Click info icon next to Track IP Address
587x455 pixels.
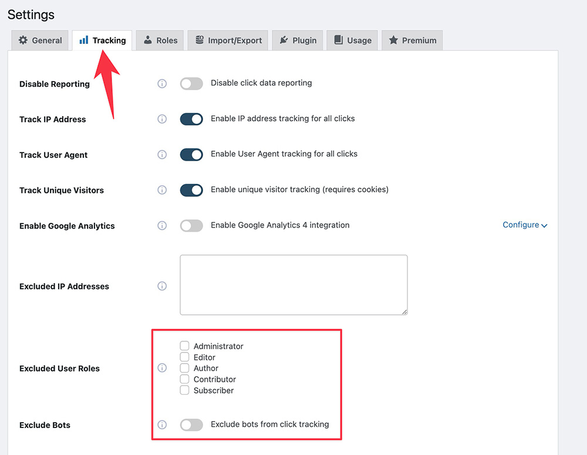point(162,119)
